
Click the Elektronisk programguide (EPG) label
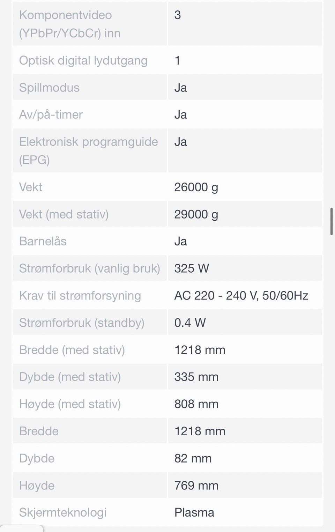click(x=88, y=151)
